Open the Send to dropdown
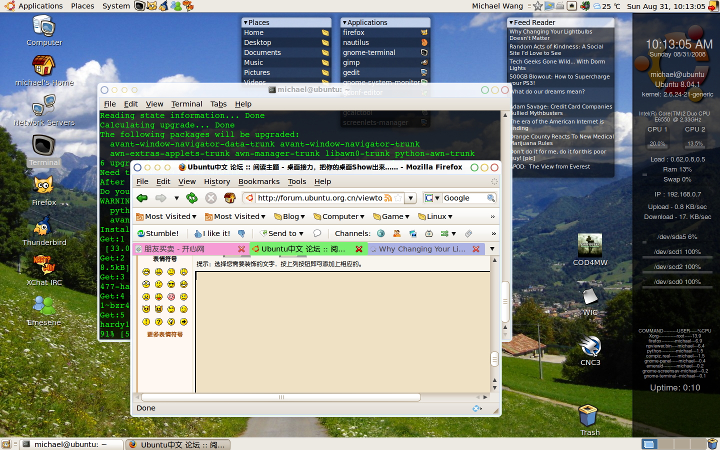Screen dimensions: 720x450 [281, 233]
